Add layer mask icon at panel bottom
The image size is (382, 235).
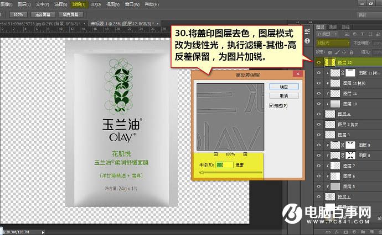[345, 232]
